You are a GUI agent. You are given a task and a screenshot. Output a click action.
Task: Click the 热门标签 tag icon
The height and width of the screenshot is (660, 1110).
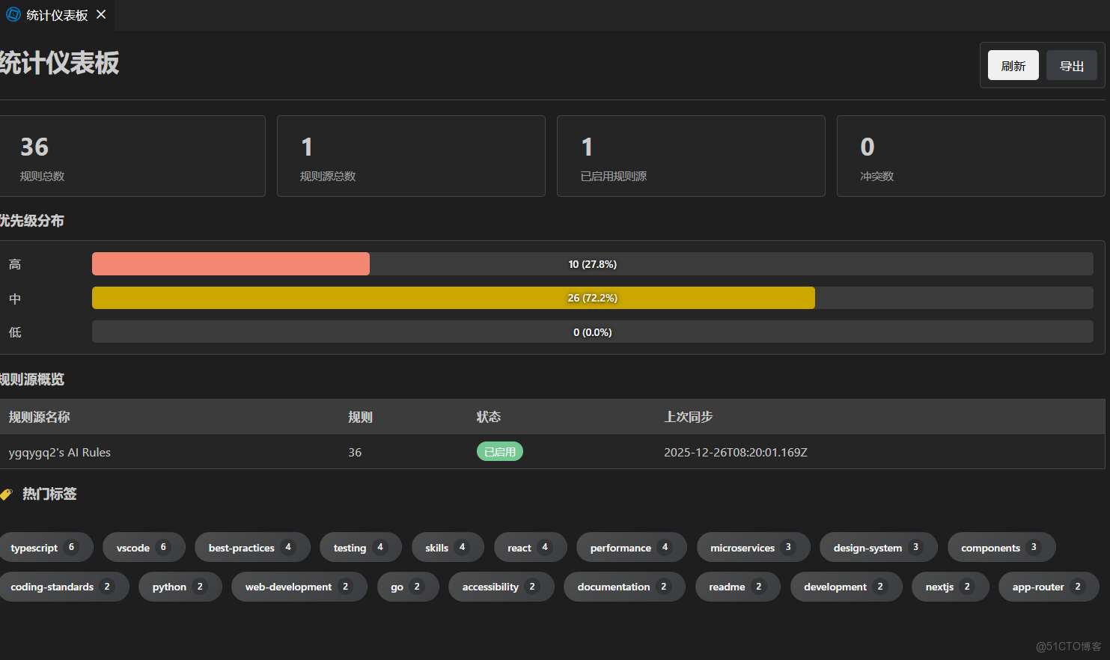coord(7,495)
